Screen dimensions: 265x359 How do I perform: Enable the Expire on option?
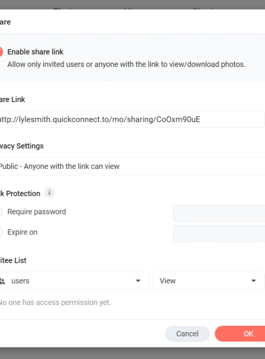coord(1,232)
